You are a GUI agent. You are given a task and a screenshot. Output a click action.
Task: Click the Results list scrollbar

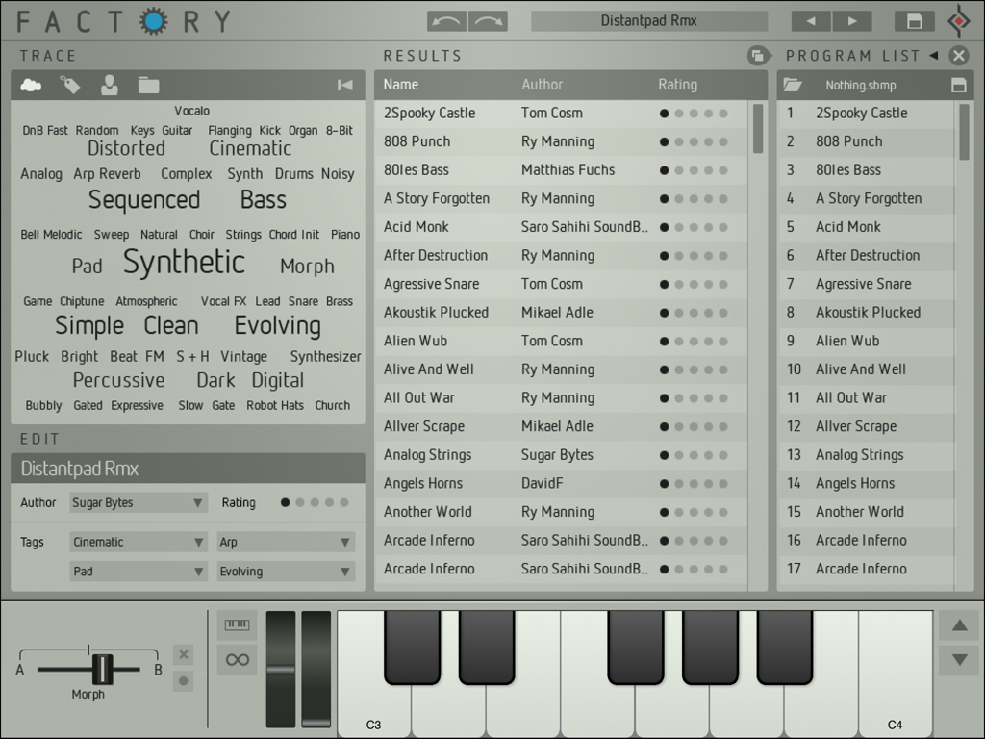point(758,129)
